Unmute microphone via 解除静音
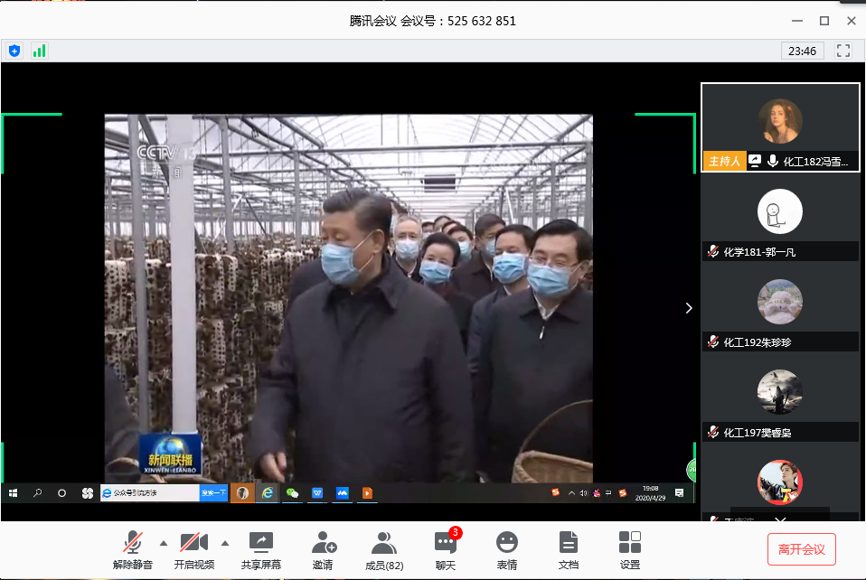Screen dimensions: 866x580 pos(133,550)
